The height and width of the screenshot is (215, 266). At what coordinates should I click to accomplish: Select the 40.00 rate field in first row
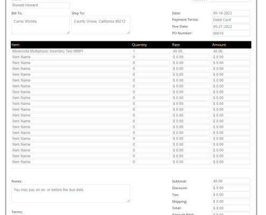(191, 51)
